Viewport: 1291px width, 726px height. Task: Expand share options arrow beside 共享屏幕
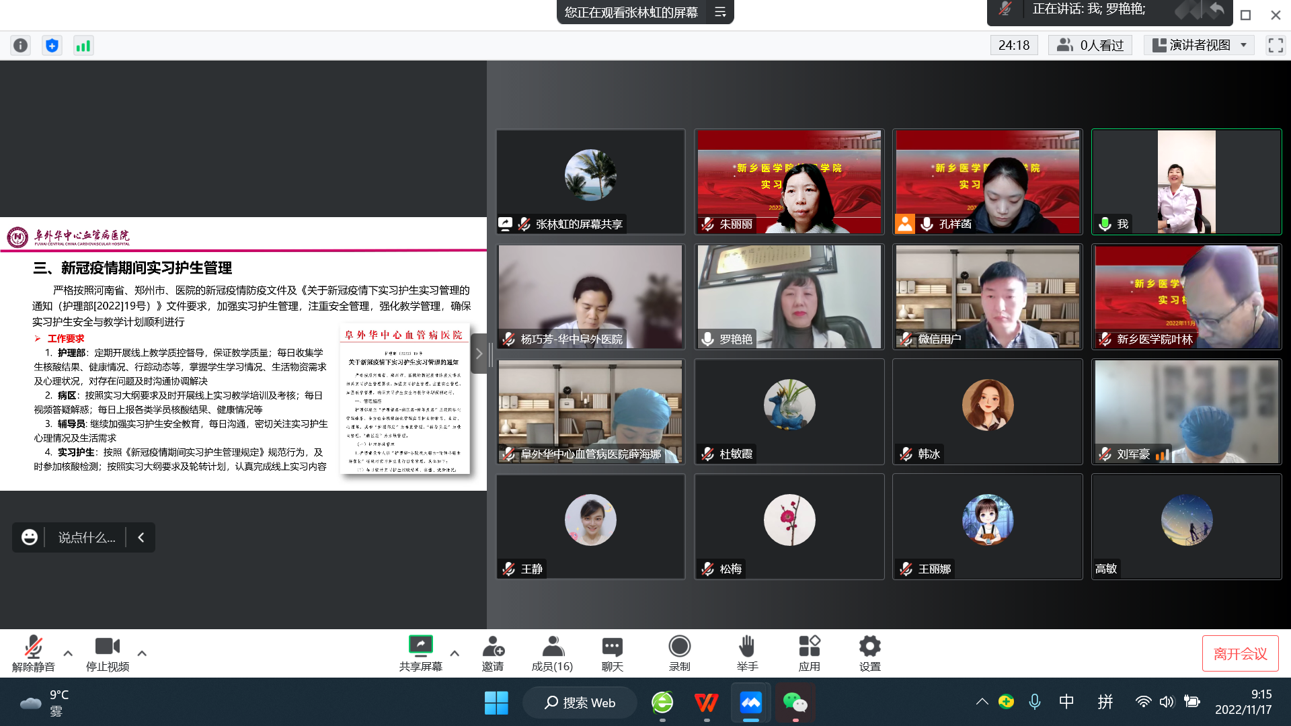tap(455, 653)
